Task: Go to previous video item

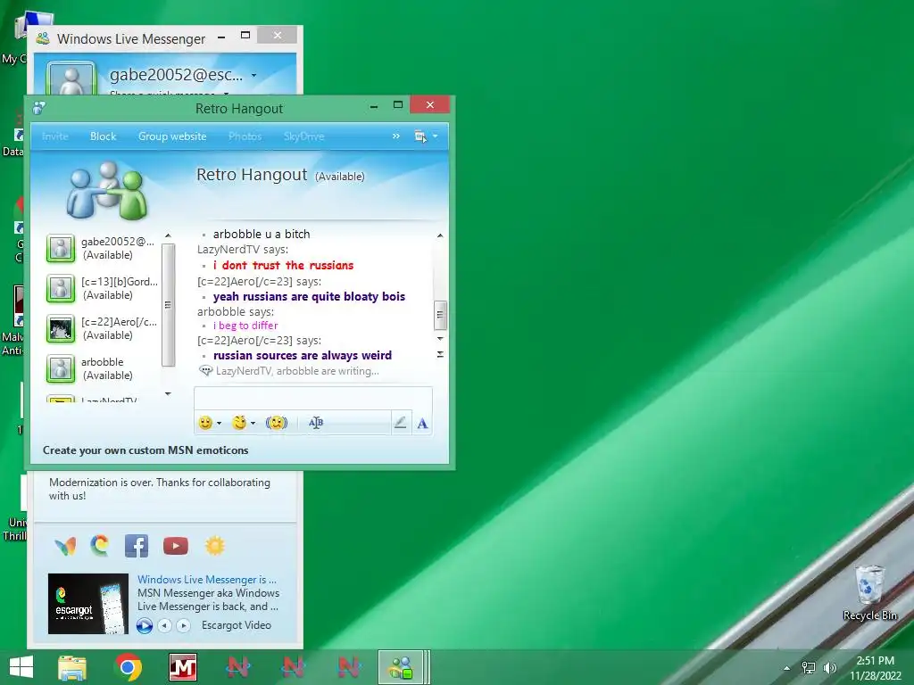Action: click(165, 625)
